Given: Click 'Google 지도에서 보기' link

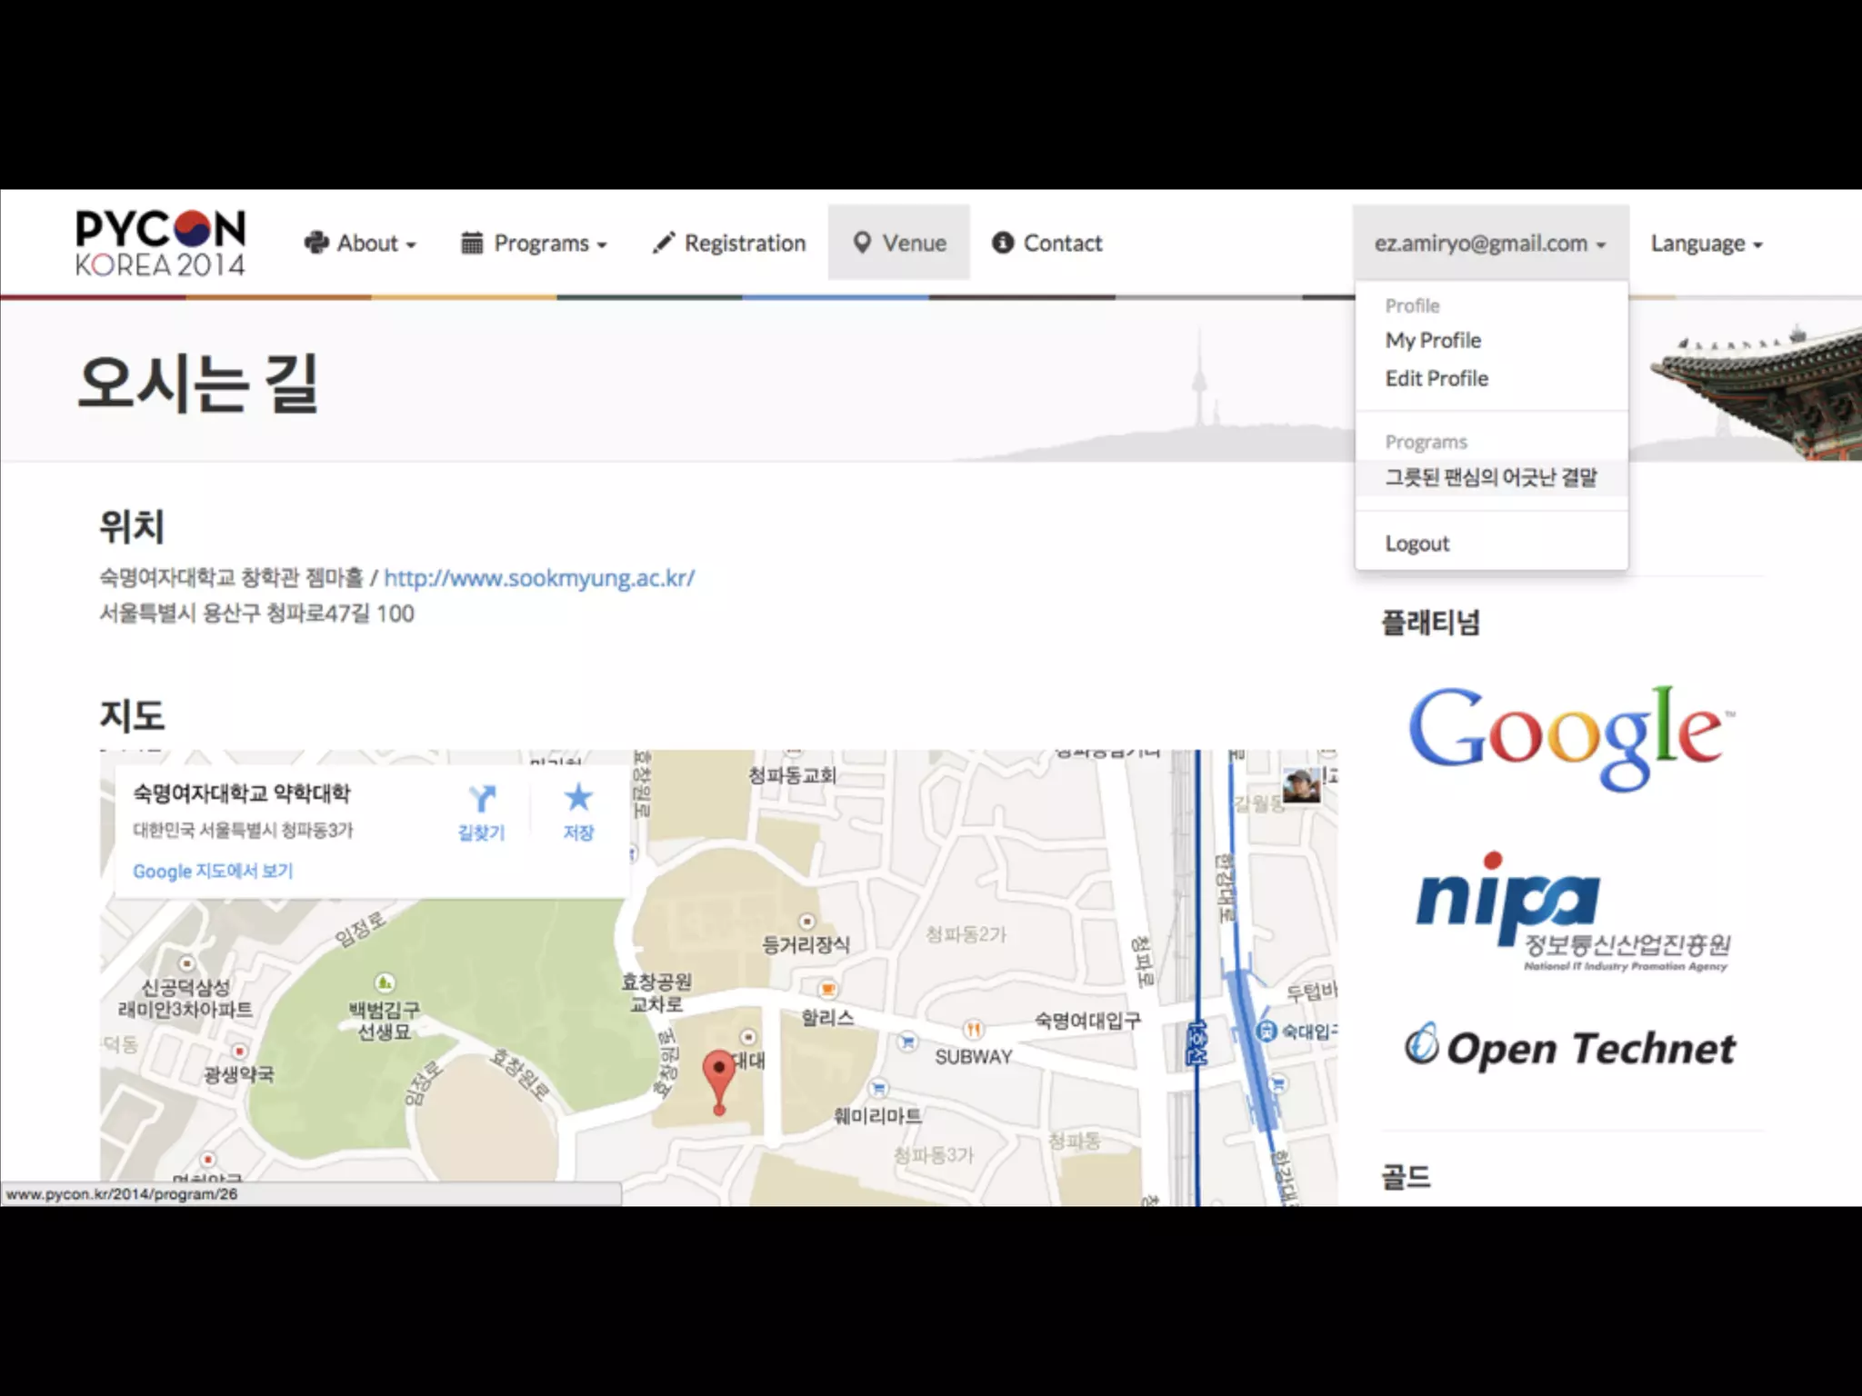Looking at the screenshot, I should coord(213,871).
